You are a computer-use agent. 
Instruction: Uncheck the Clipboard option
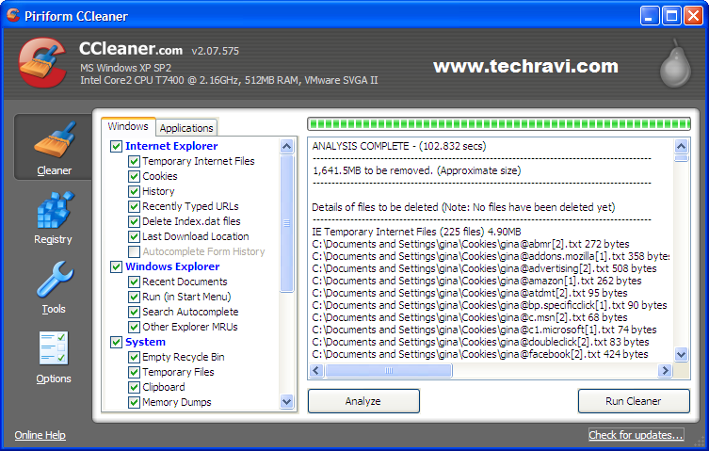[134, 388]
